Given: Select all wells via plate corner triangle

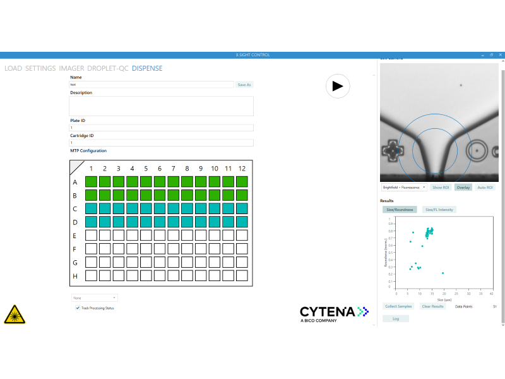Looking at the screenshot, I should pyautogui.click(x=76, y=167).
